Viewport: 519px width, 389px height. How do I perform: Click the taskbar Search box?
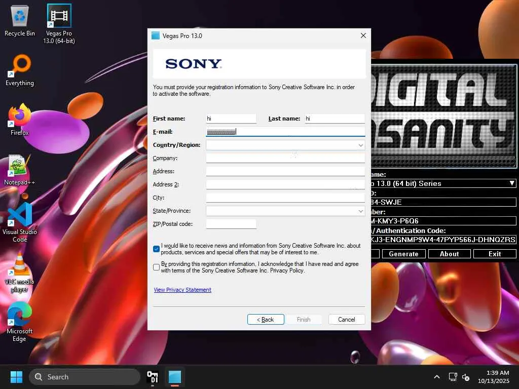pyautogui.click(x=85, y=377)
